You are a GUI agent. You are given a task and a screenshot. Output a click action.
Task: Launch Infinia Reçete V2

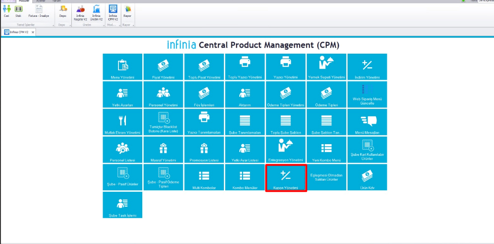tap(80, 13)
